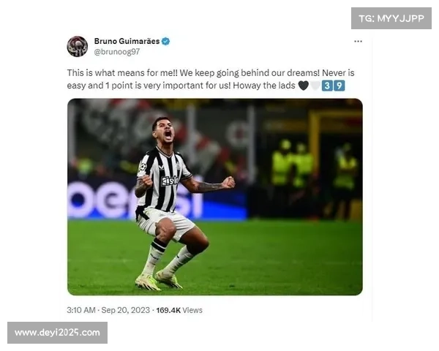Click the 3:10 AM timestamp
The height and width of the screenshot is (351, 439).
(81, 310)
